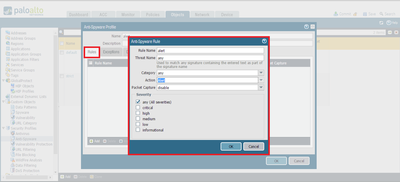Open Regions in the sidebar

pos(17,44)
